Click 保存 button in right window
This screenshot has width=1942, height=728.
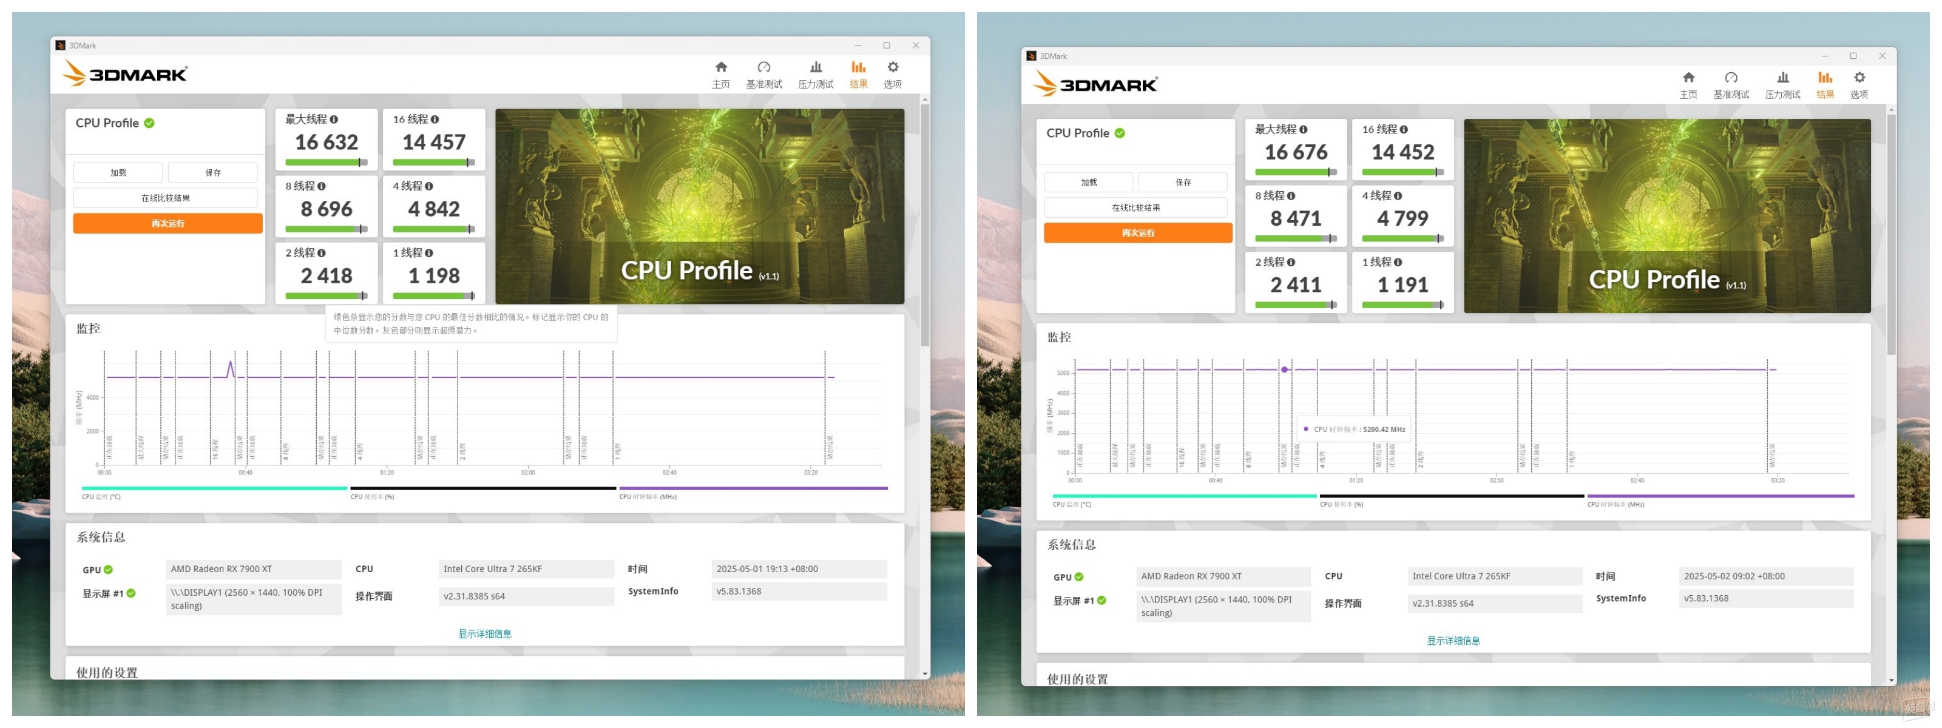(1183, 183)
